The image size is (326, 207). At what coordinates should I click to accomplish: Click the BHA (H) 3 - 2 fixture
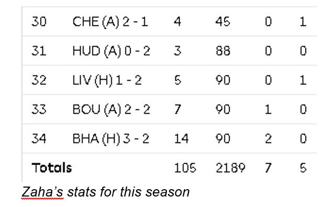[111, 139]
